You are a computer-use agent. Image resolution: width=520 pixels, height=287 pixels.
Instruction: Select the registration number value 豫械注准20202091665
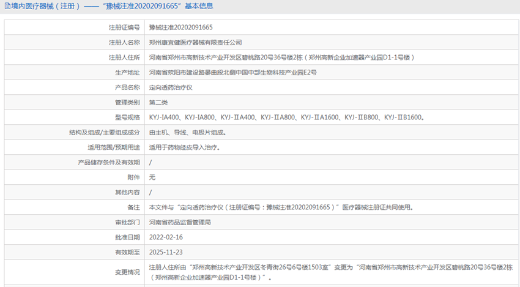point(180,28)
